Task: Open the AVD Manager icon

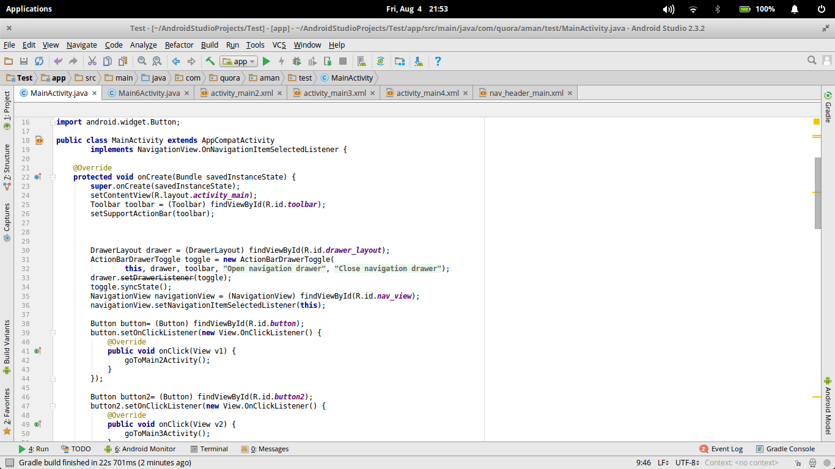Action: coord(362,61)
